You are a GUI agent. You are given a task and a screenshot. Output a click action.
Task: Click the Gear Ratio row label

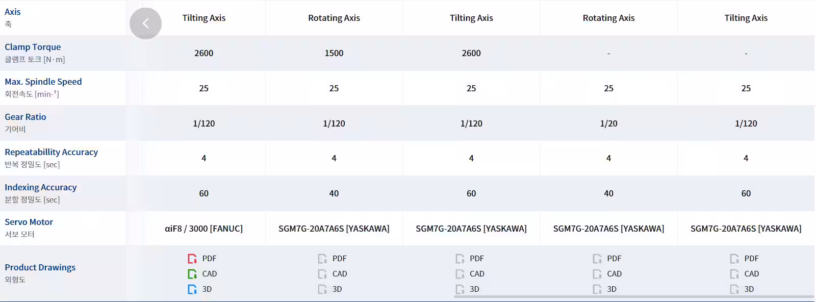tap(25, 117)
